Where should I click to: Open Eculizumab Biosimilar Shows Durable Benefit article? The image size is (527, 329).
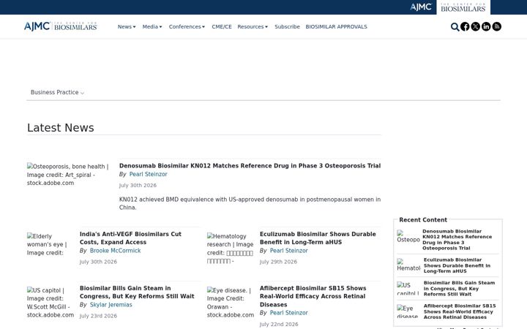click(x=318, y=238)
